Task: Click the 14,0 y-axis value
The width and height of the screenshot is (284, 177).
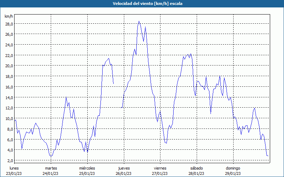Action: [x=9, y=98]
